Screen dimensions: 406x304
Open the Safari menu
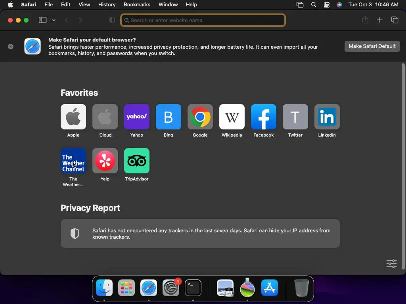(x=29, y=5)
